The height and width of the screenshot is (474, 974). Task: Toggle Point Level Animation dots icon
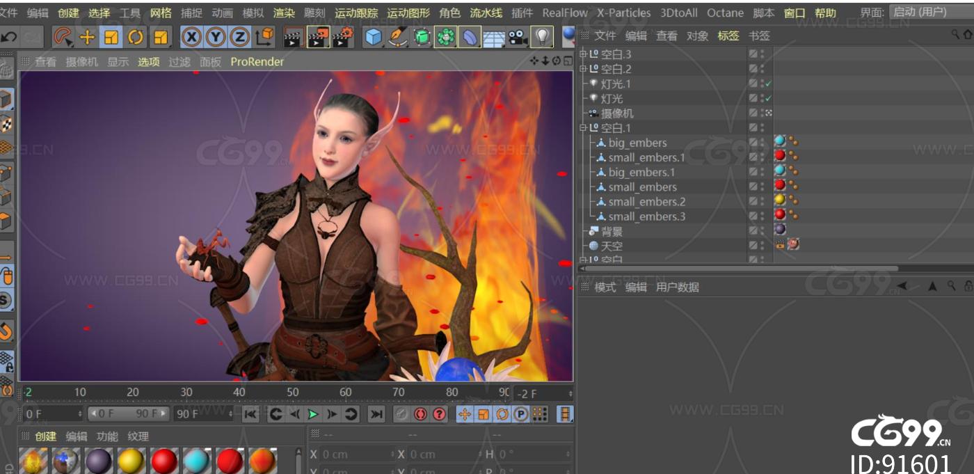click(539, 414)
